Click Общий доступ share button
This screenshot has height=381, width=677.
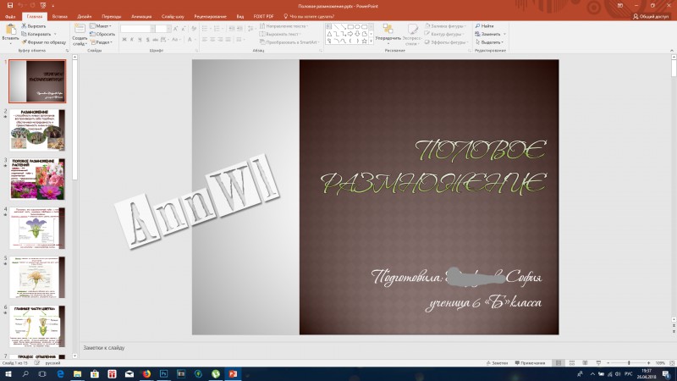pos(651,16)
